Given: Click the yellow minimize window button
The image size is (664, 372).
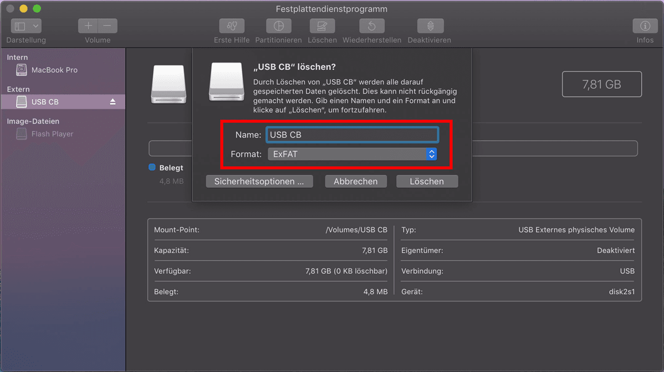Looking at the screenshot, I should click(24, 8).
